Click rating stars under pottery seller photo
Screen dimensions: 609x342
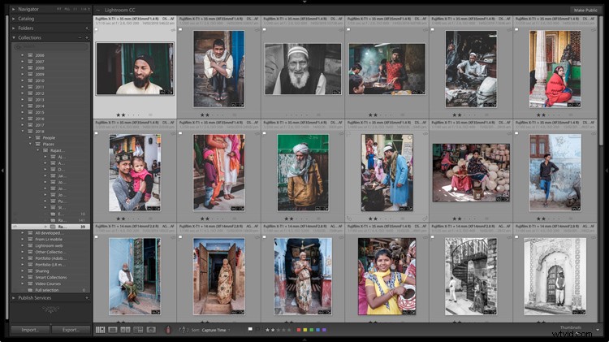[x=464, y=219]
